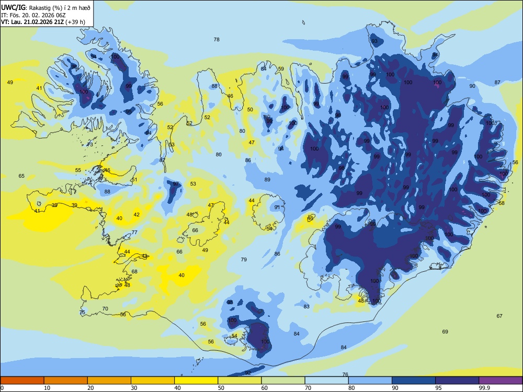Click the title 'UWC/IG: Rakastig (%) í 2 m hæð'

pyautogui.click(x=46, y=8)
